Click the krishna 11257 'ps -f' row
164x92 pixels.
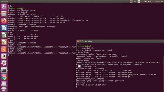click(x=105, y=77)
